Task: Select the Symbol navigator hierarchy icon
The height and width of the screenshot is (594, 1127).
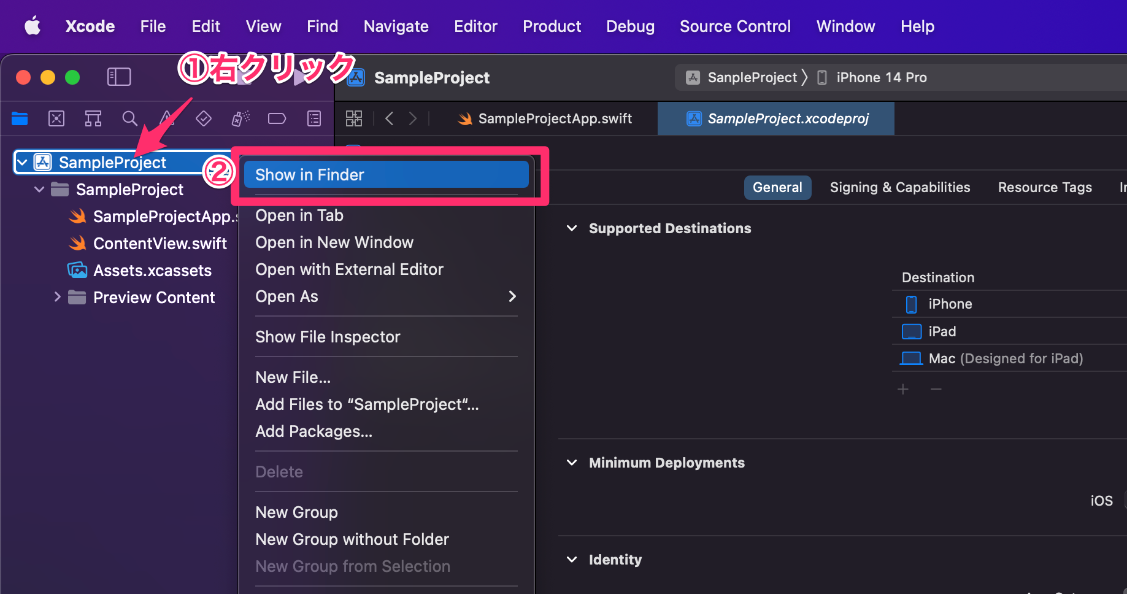Action: pyautogui.click(x=93, y=118)
